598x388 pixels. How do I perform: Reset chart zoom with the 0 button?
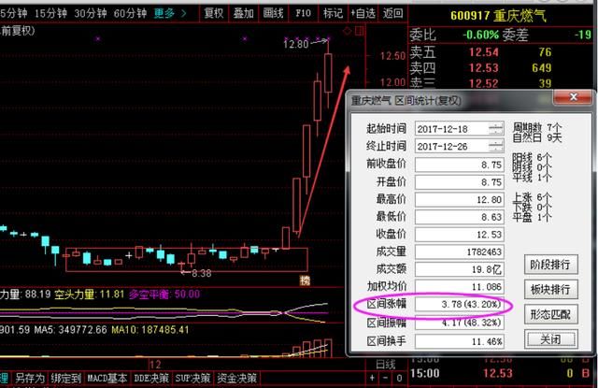click(399, 378)
